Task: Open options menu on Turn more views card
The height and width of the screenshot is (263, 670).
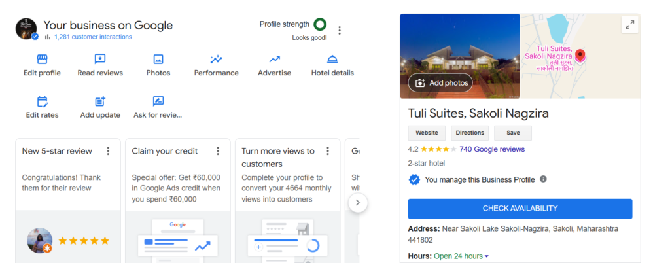Action: point(328,151)
